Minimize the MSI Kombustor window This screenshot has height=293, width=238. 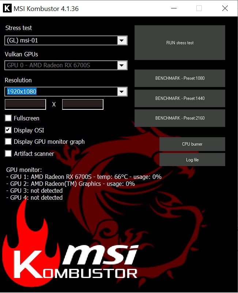tap(174, 8)
